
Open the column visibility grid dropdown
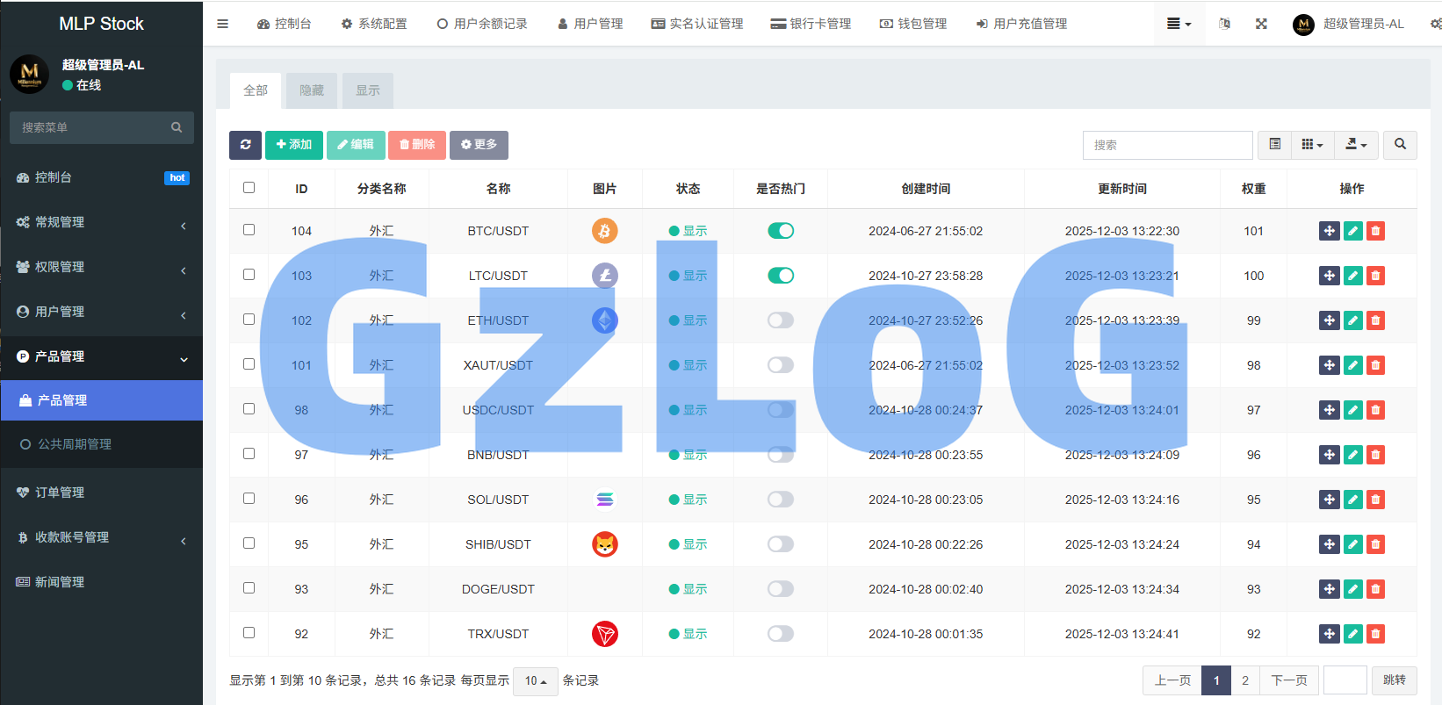[x=1312, y=145]
